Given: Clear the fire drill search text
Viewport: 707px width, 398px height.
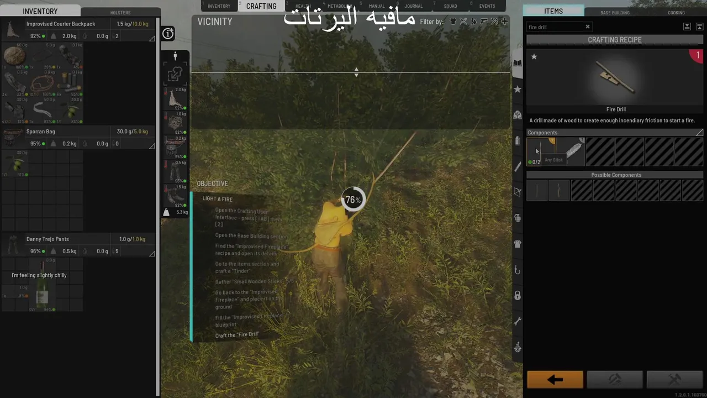Looking at the screenshot, I should pyautogui.click(x=588, y=27).
